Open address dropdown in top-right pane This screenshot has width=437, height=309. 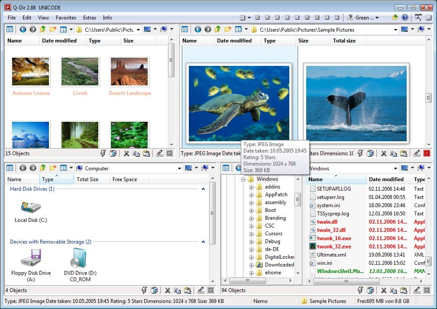395,30
